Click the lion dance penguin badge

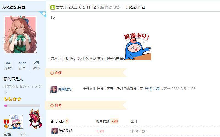pos(35,119)
